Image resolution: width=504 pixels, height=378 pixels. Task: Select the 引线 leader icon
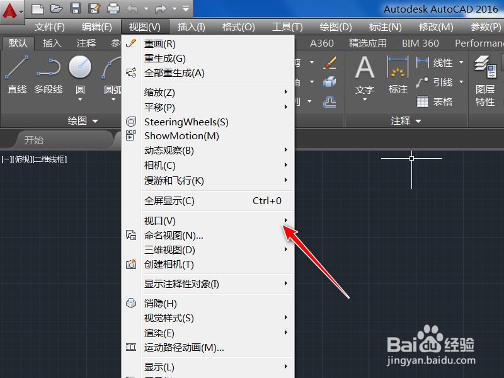(422, 83)
